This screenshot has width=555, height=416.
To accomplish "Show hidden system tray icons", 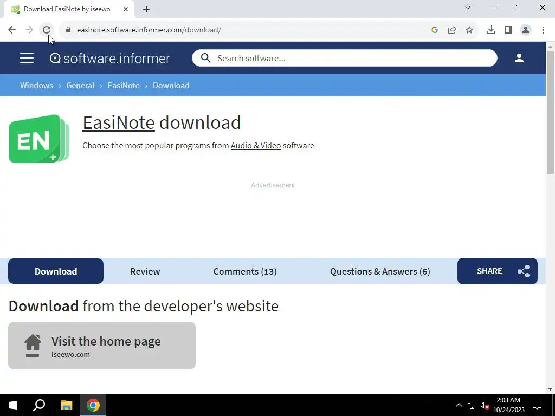I will 459,405.
